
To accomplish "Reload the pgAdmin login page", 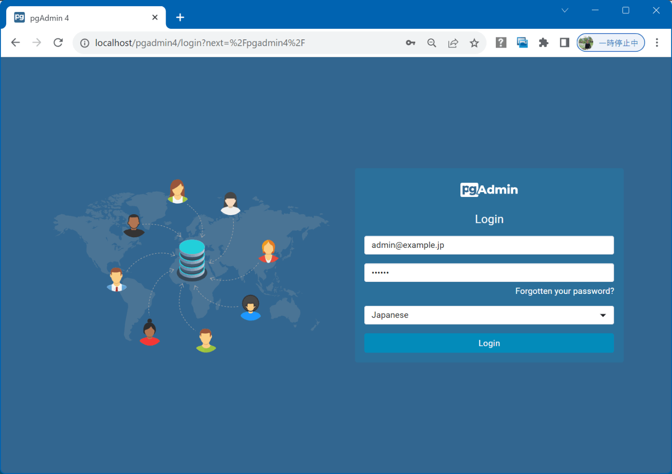I will pyautogui.click(x=58, y=43).
